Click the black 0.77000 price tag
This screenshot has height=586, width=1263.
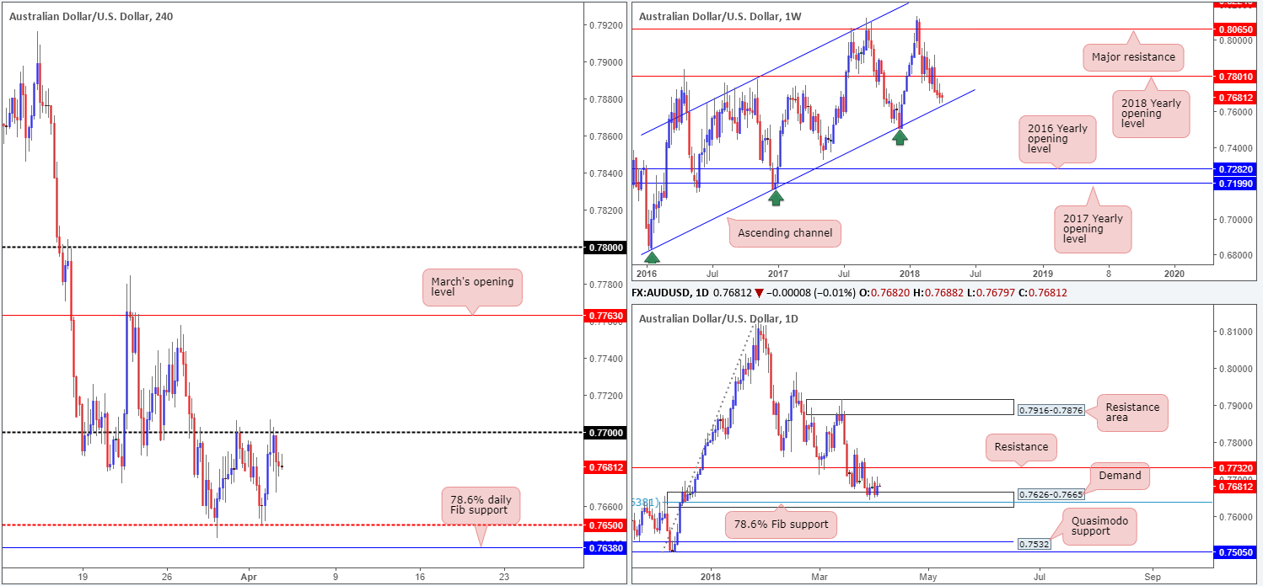(606, 433)
